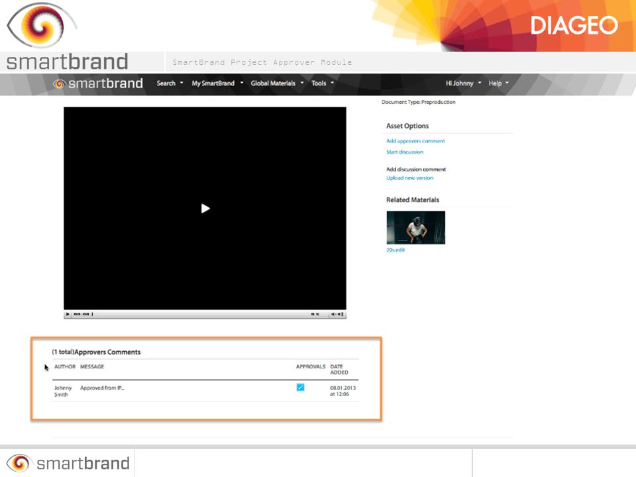
Task: Open the My SmartBrand menu
Action: click(217, 83)
